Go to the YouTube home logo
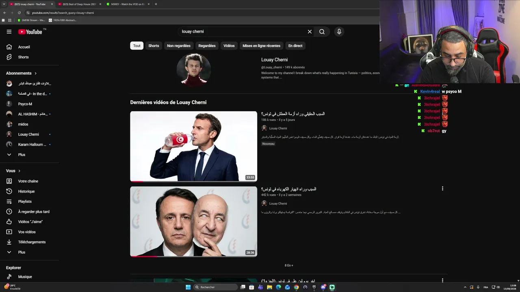This screenshot has height=292, width=520. pyautogui.click(x=30, y=32)
